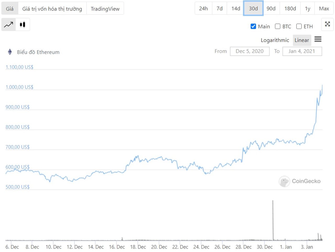Switch to line chart view icon
Screen dimensions: 335x252
pyautogui.click(x=8, y=25)
